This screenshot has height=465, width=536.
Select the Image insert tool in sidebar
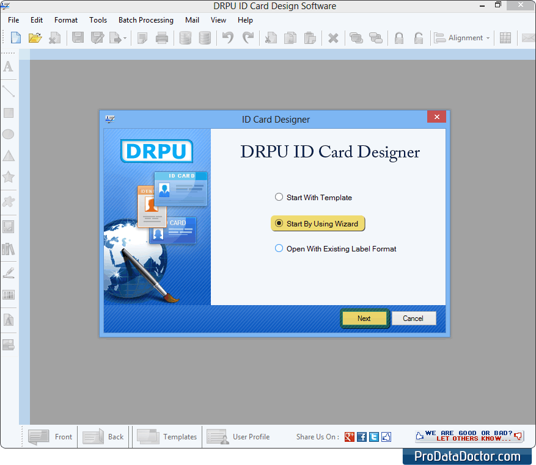click(x=8, y=226)
